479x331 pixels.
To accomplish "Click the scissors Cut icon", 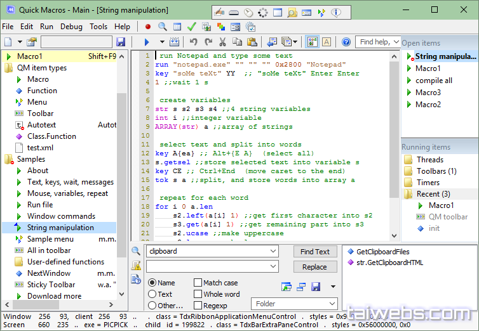I will point(222,42).
